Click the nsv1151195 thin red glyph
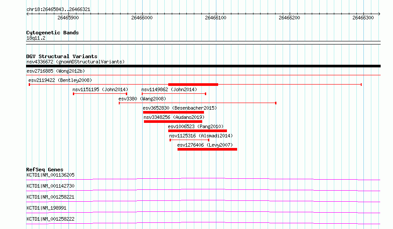Viewport: 393px width, 229px height. coord(100,94)
